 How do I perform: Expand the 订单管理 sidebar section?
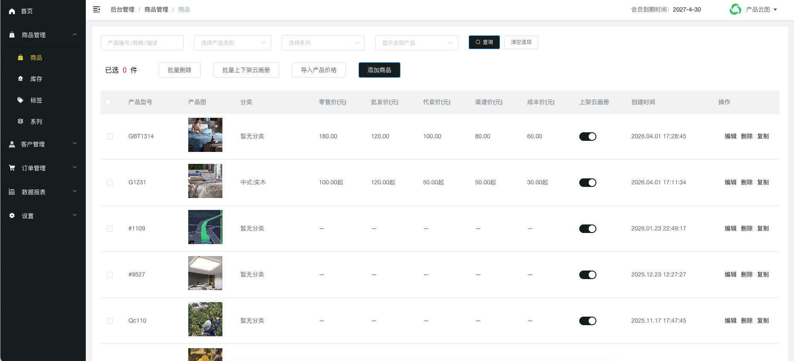click(x=75, y=168)
